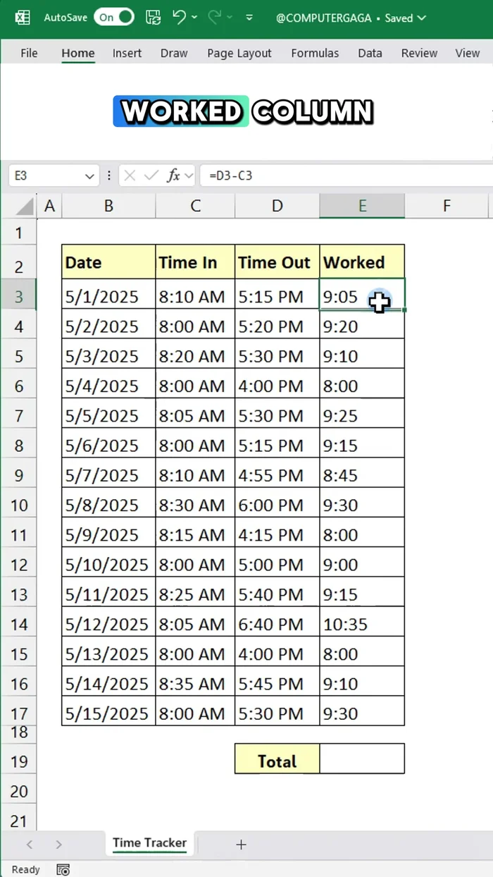Turn off the AutoSave toggle
The height and width of the screenshot is (877, 493).
click(x=116, y=18)
